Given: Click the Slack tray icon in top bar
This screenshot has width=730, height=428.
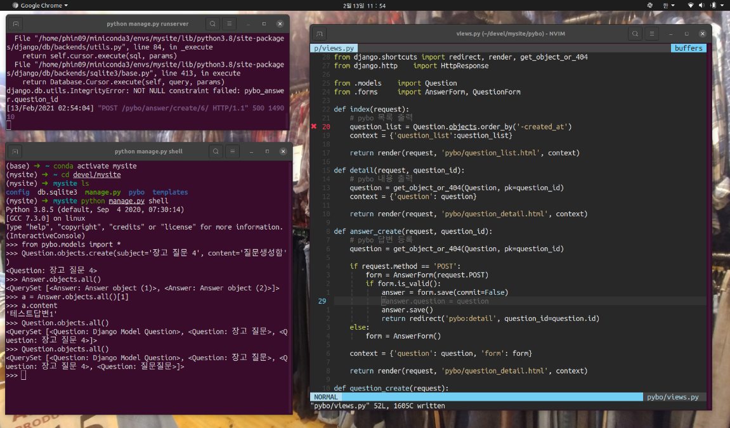Looking at the screenshot, I should [650, 5].
